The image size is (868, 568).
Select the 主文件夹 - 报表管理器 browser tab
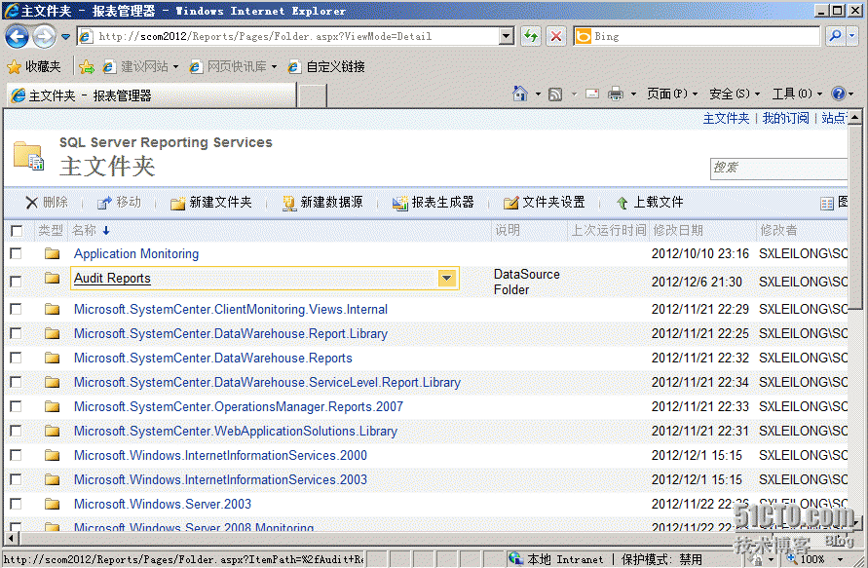[151, 95]
